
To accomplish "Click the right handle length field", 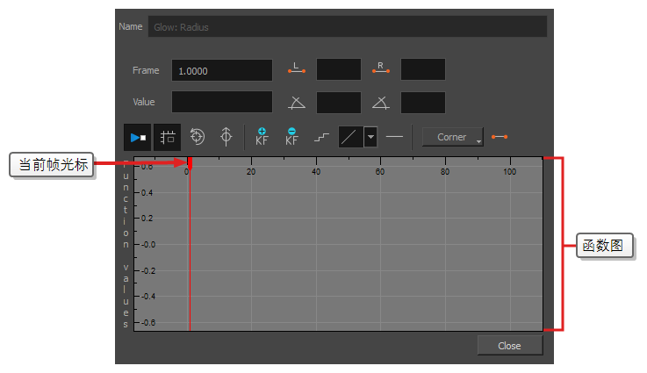I will tap(422, 70).
